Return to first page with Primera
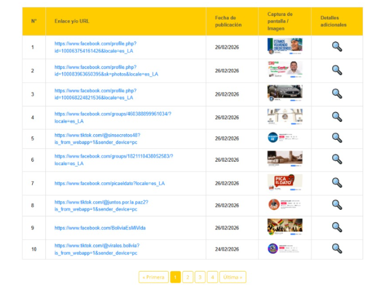386x287 pixels. pyautogui.click(x=153, y=277)
